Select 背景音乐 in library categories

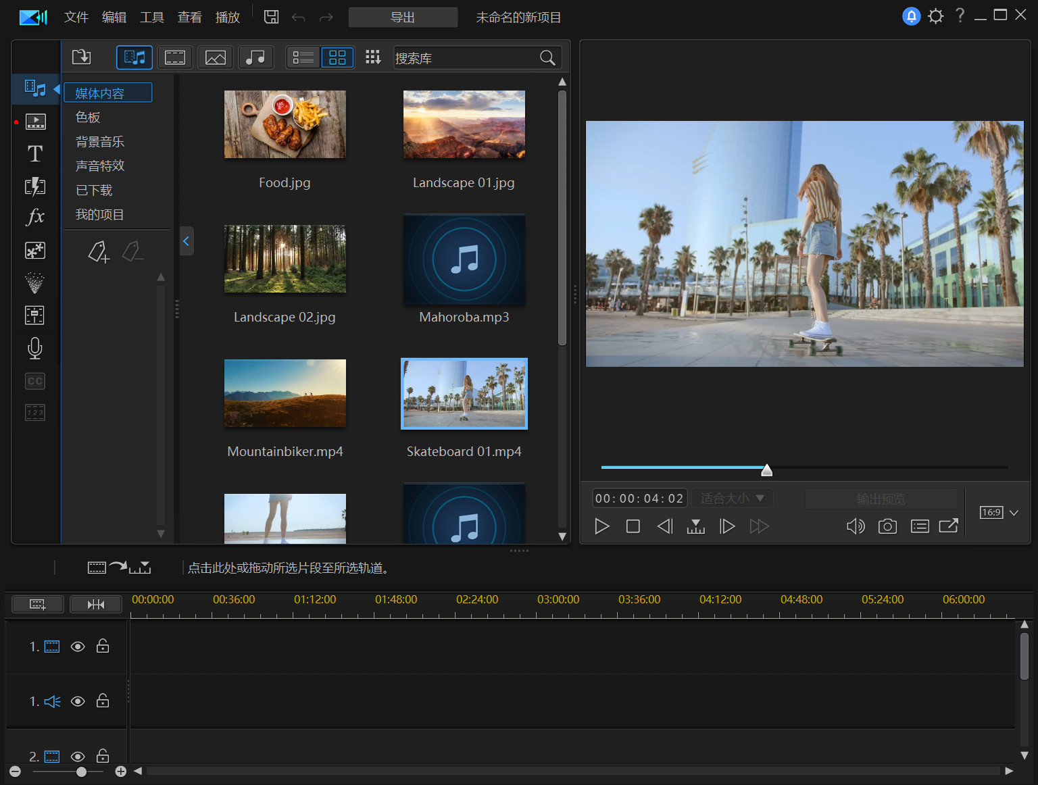[100, 142]
